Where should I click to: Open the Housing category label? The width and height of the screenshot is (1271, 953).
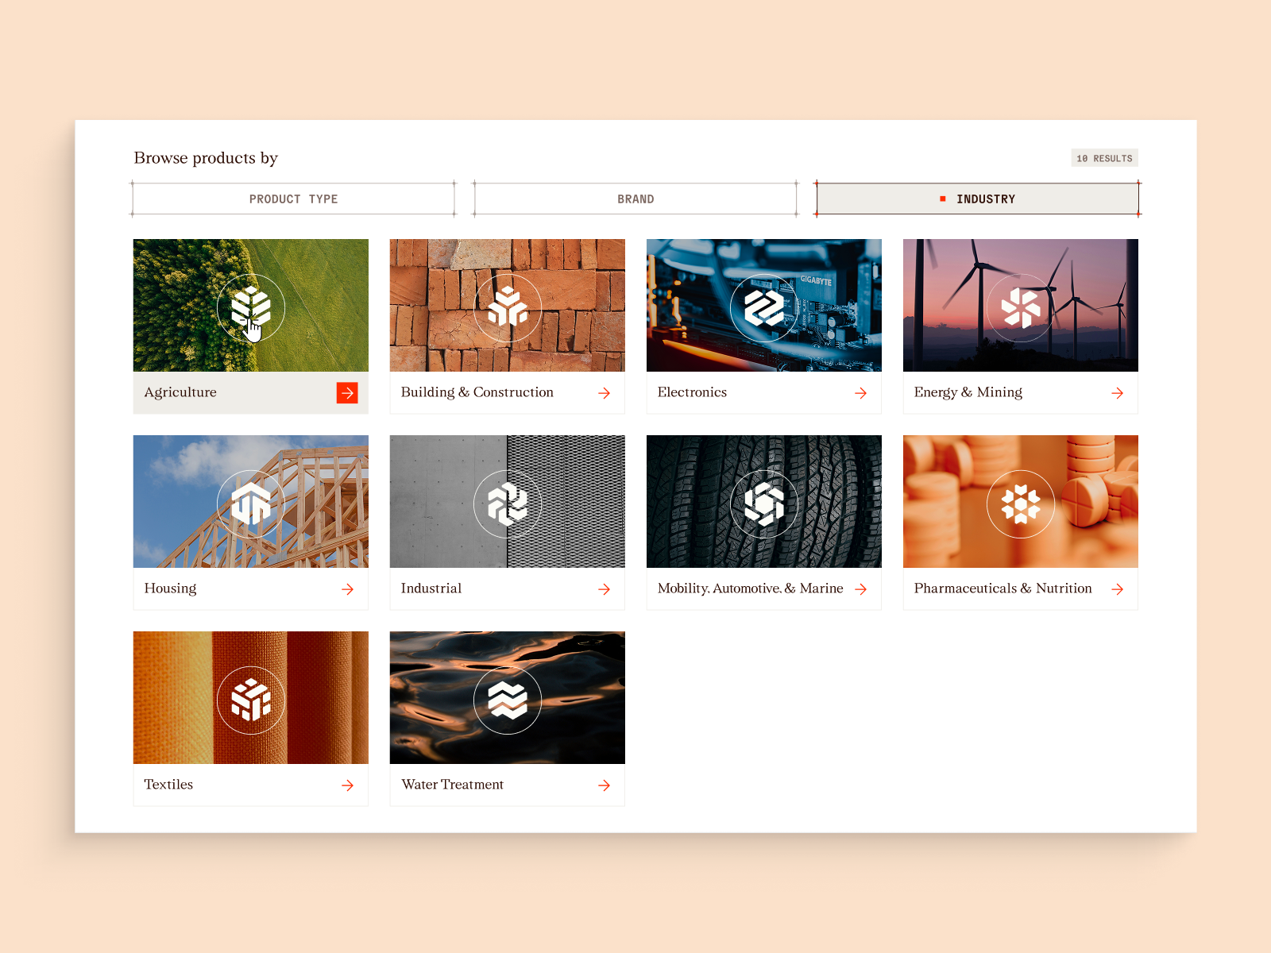170,588
